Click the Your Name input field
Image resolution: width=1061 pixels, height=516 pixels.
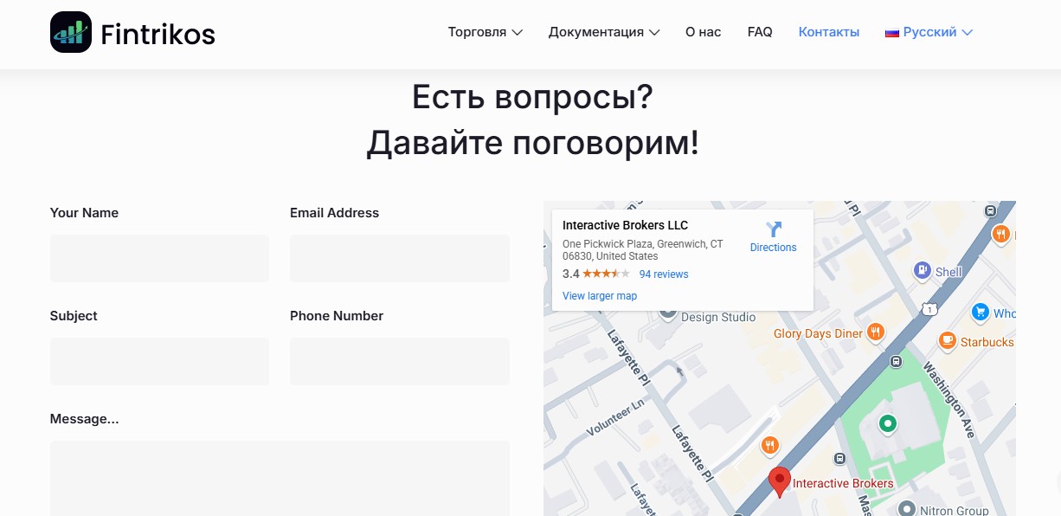tap(159, 258)
